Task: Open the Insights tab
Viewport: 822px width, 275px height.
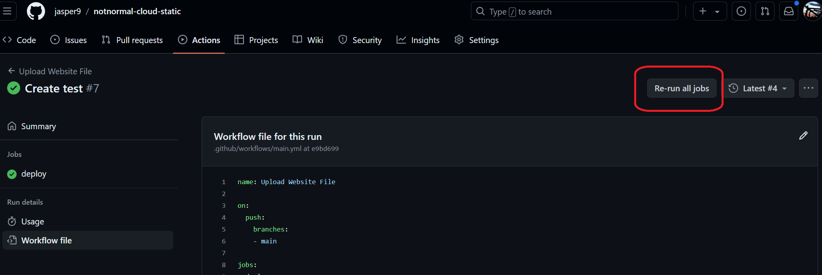Action: [418, 40]
